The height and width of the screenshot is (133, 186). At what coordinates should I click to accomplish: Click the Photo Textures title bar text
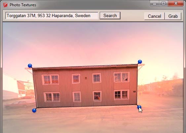click(x=23, y=5)
